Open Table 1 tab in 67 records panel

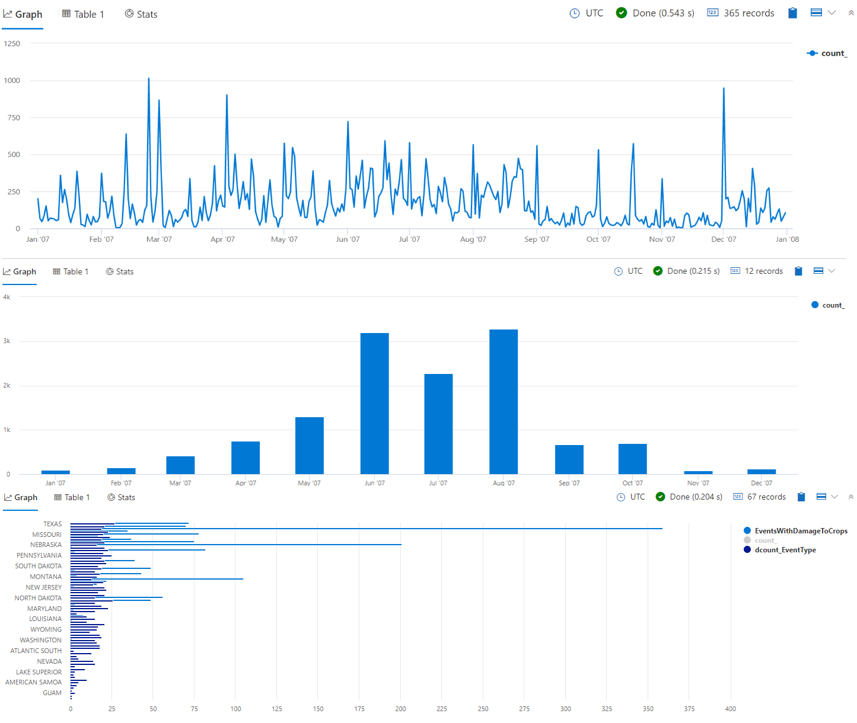72,497
